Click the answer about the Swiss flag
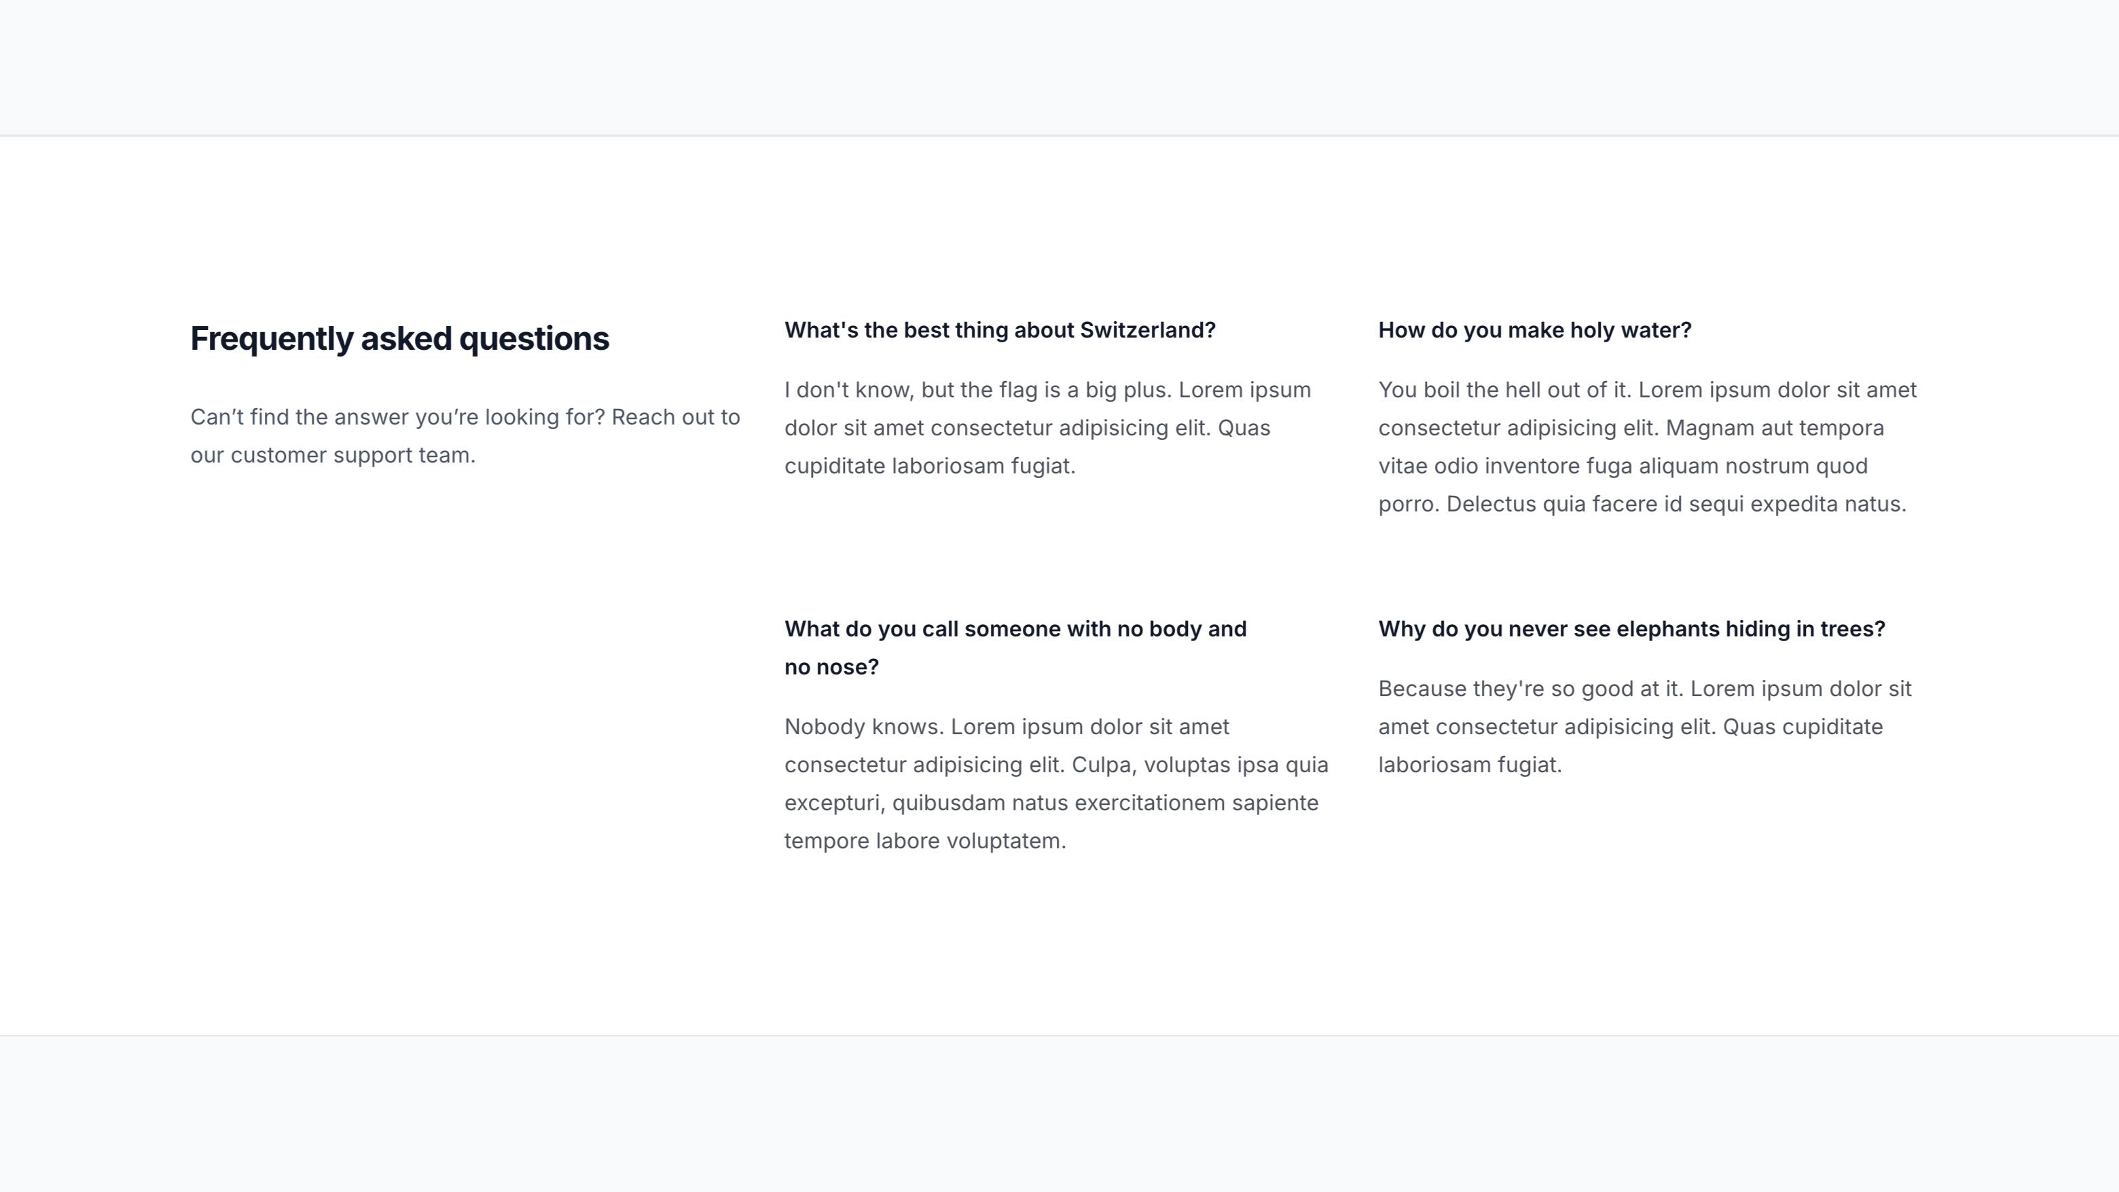2119x1192 pixels. [1048, 428]
